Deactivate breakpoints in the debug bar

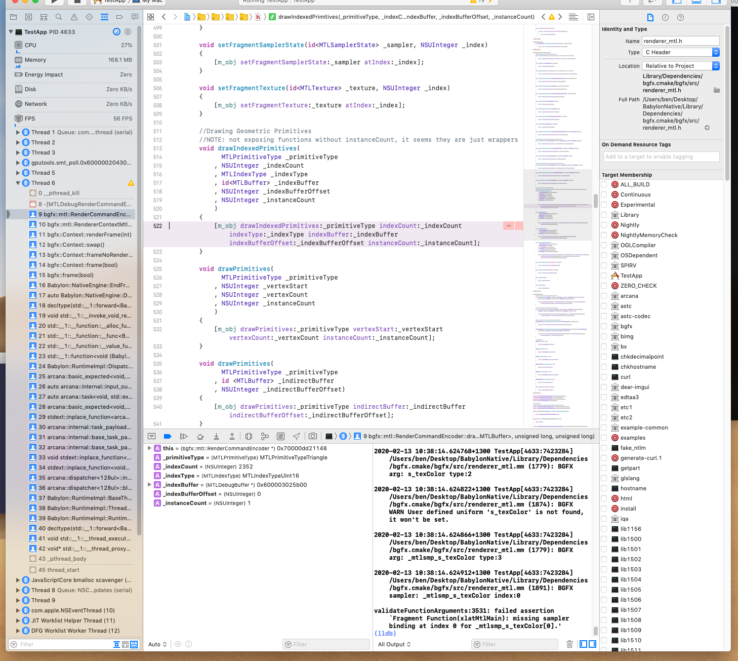pyautogui.click(x=168, y=436)
